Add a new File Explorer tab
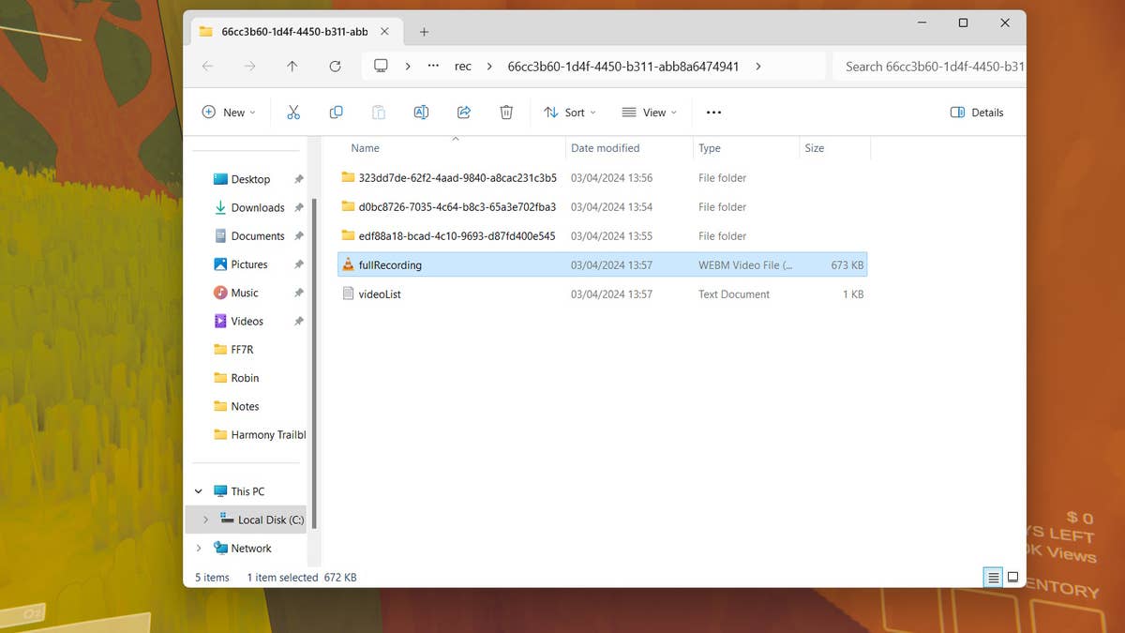The image size is (1125, 633). 424,32
